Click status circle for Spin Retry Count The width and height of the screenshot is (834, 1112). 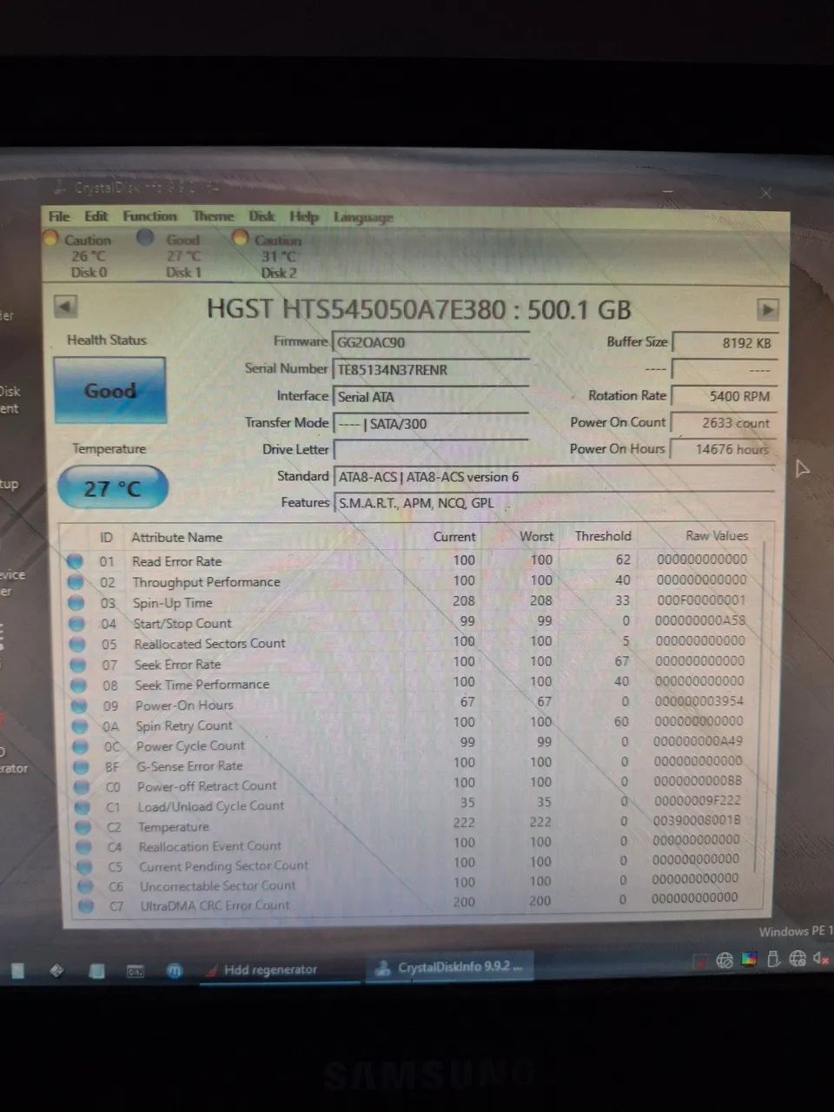coord(80,725)
